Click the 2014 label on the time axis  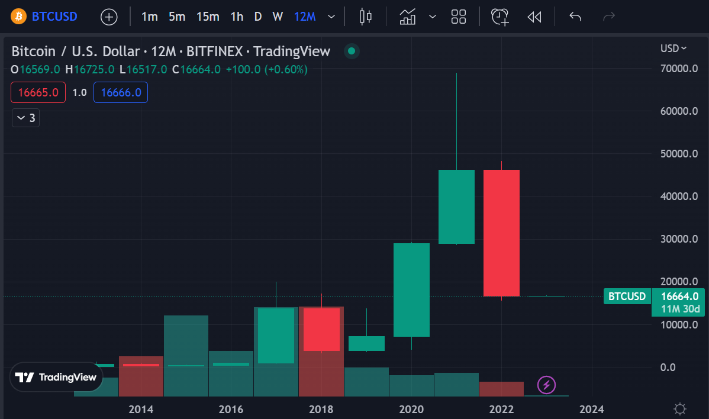coord(141,410)
